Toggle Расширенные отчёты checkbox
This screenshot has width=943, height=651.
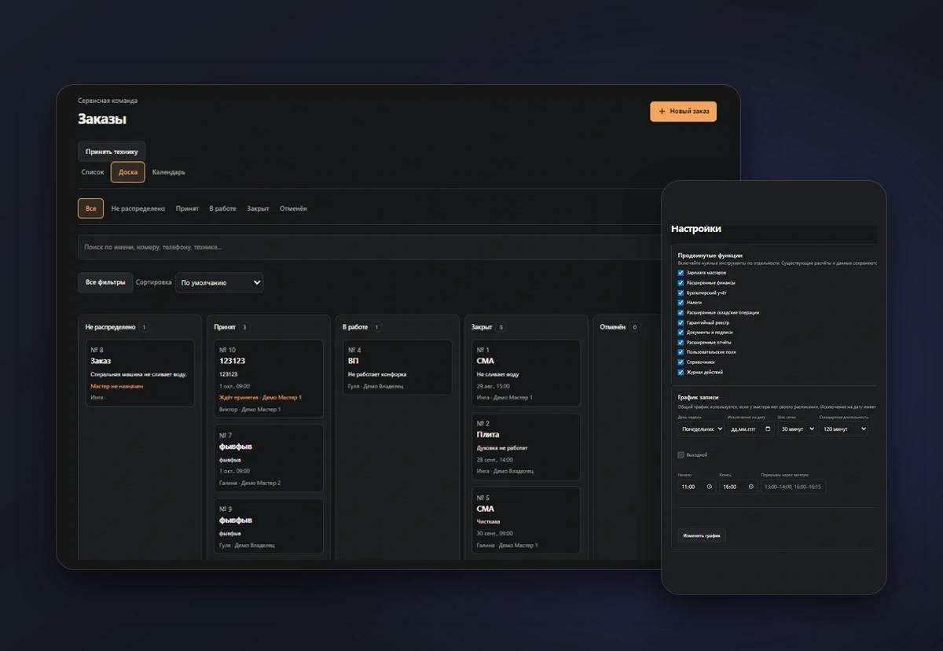[681, 342]
